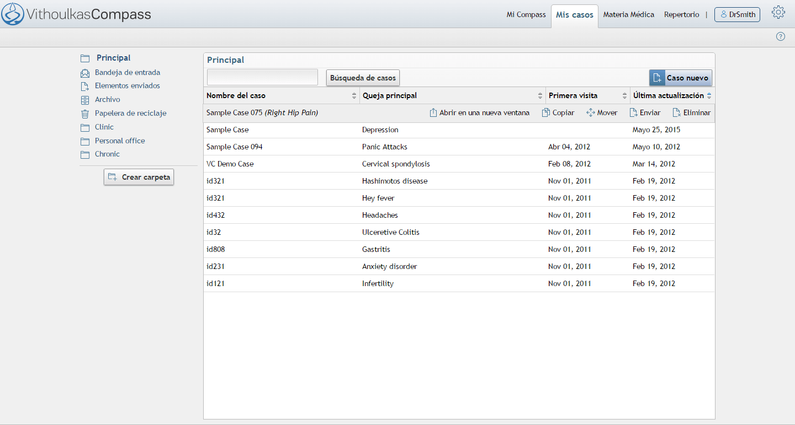
Task: Sort by Nombre del caso arrows
Action: (354, 96)
